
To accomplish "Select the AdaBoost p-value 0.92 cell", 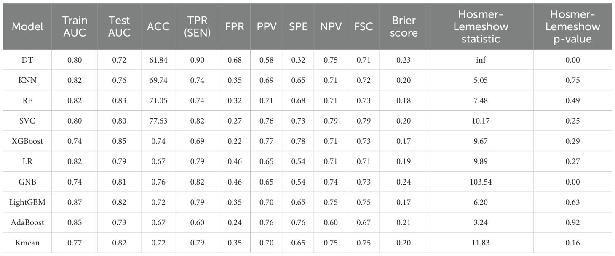I will coord(572,222).
